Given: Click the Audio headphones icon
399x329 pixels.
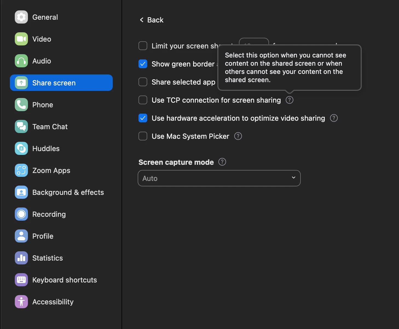Looking at the screenshot, I should point(21,61).
